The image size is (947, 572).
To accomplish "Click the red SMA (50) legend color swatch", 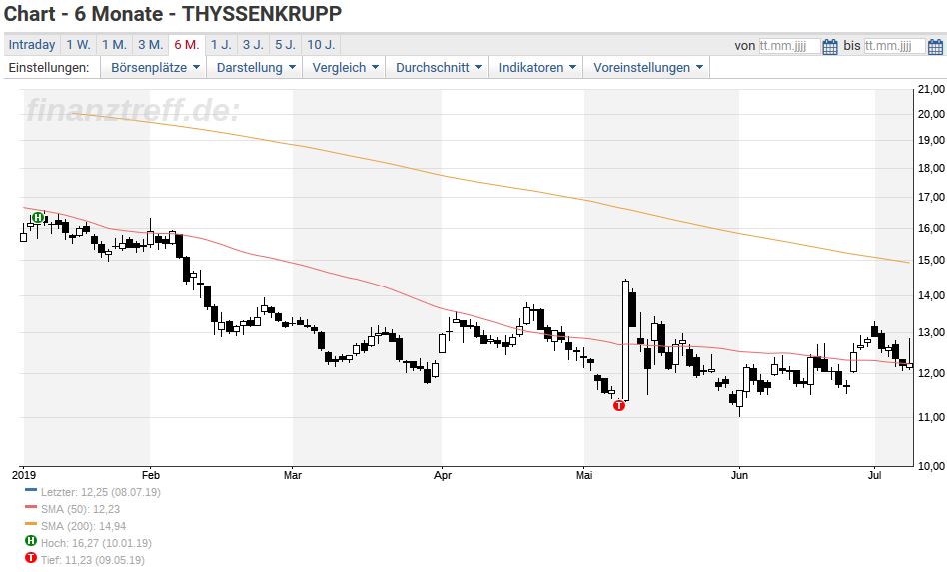I will [31, 507].
